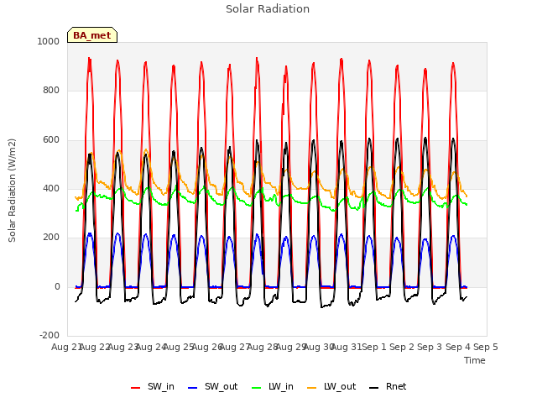This screenshot has height=403, width=537.
Task: Click the Sep 5 x-axis label
Action: (x=486, y=347)
